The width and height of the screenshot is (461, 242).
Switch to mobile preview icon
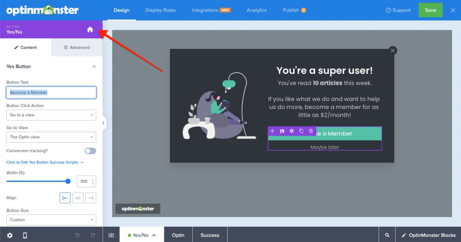pos(25,235)
